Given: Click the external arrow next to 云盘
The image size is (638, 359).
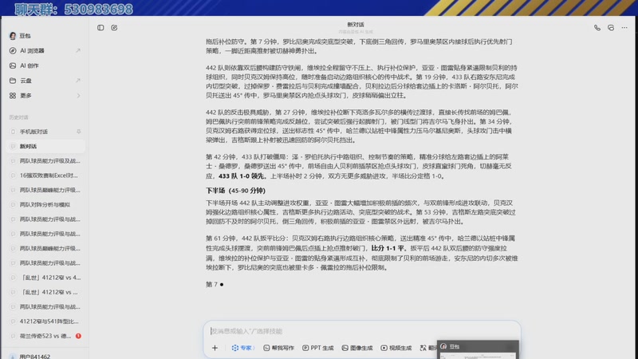Looking at the screenshot, I should click(x=78, y=81).
